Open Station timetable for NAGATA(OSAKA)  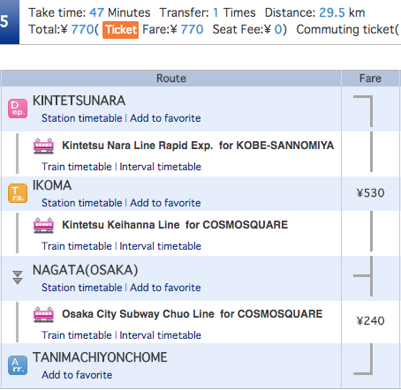[82, 288]
